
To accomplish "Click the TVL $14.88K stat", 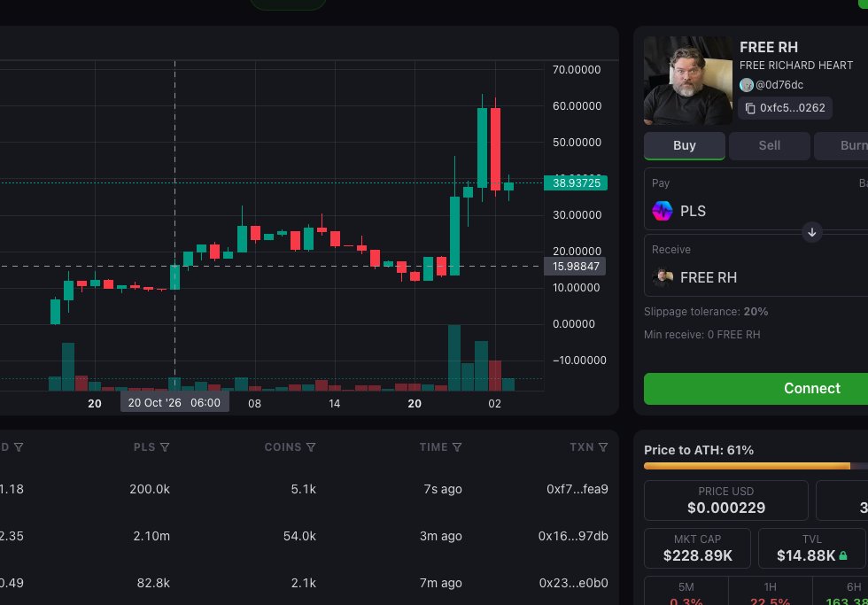I will pyautogui.click(x=811, y=548).
